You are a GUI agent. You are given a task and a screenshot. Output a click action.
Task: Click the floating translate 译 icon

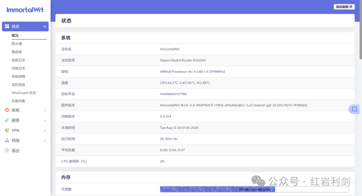pos(354,109)
